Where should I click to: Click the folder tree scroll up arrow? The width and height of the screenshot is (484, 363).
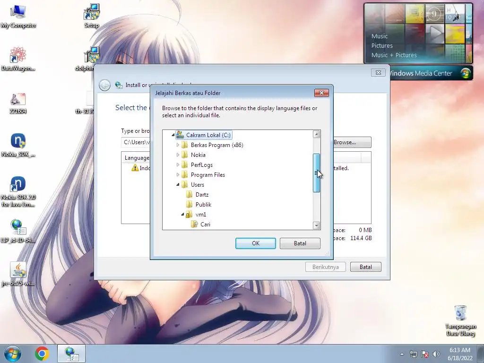point(316,134)
